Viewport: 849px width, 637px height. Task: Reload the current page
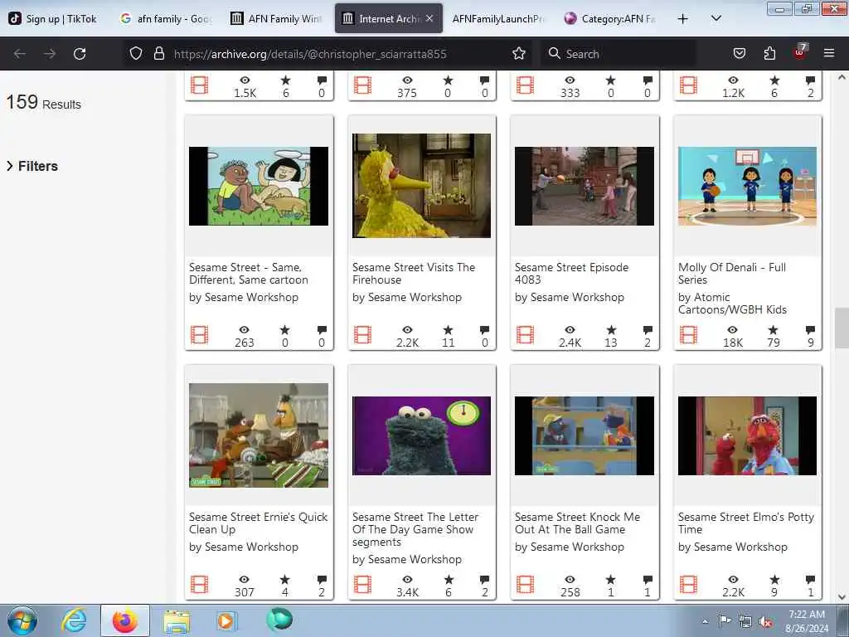tap(80, 54)
